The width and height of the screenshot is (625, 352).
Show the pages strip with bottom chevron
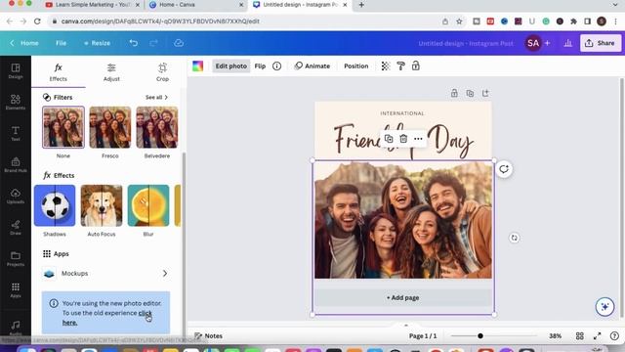tap(406, 326)
